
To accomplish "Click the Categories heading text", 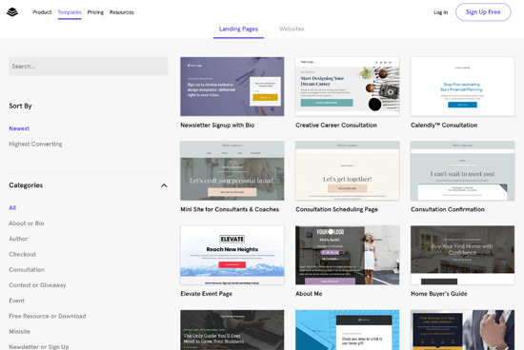I will click(x=26, y=185).
